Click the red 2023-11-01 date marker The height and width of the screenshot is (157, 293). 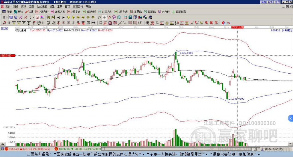click(x=237, y=27)
